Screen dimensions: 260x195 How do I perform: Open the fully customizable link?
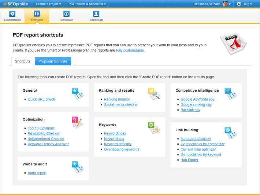tap(130, 50)
